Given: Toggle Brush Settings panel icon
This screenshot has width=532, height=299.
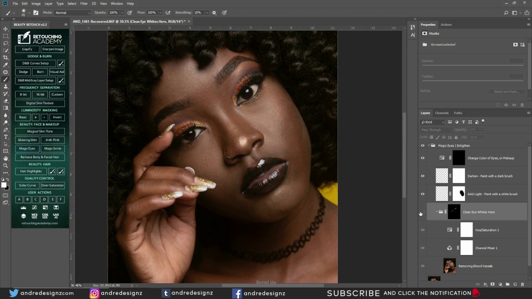Looking at the screenshot, I should (x=36, y=13).
